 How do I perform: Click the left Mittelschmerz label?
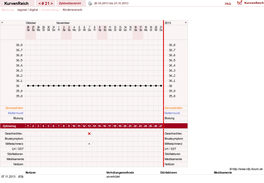point(15,144)
